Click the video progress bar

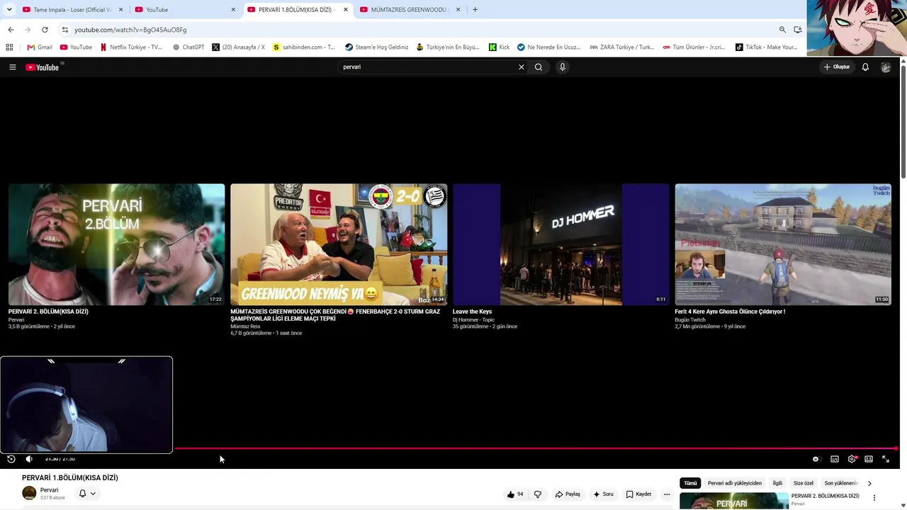pyautogui.click(x=536, y=448)
